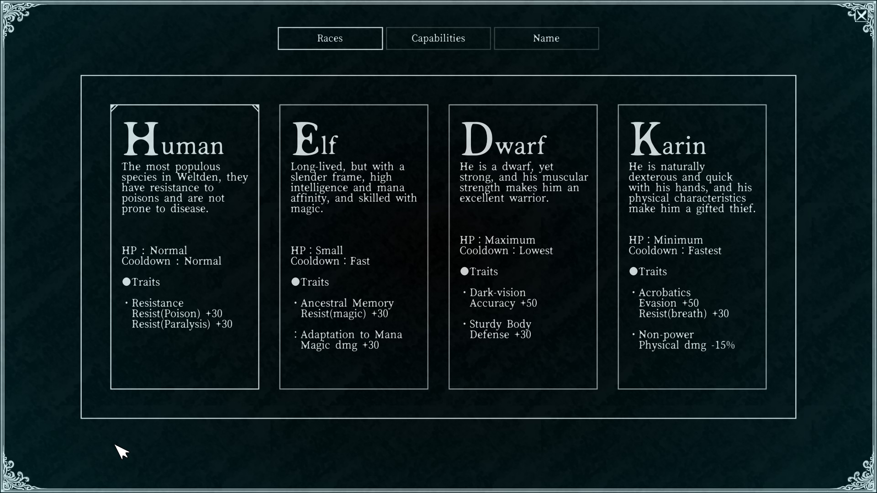
Task: Switch to the Capabilities tab
Action: (x=438, y=38)
